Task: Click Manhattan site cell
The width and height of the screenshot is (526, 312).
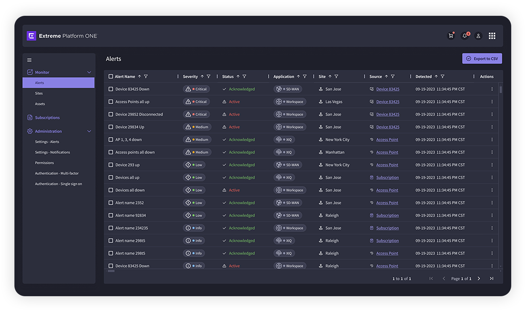Action: 331,152
